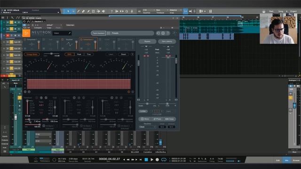301x169 pixels.
Task: Click the Equalizer module tile
Action: pos(70,44)
